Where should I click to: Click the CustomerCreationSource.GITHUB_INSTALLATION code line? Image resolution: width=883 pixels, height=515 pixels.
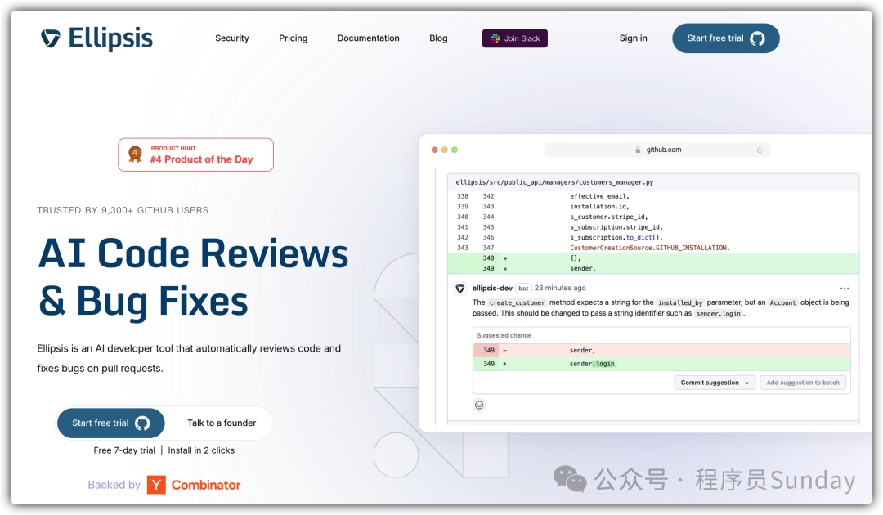649,248
